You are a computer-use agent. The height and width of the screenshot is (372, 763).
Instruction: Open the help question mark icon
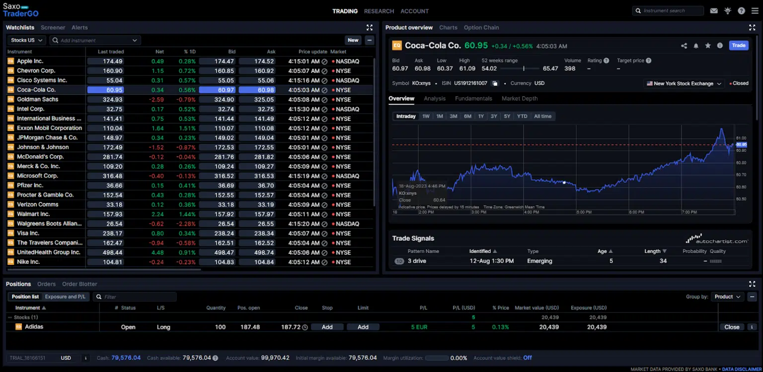pyautogui.click(x=741, y=11)
